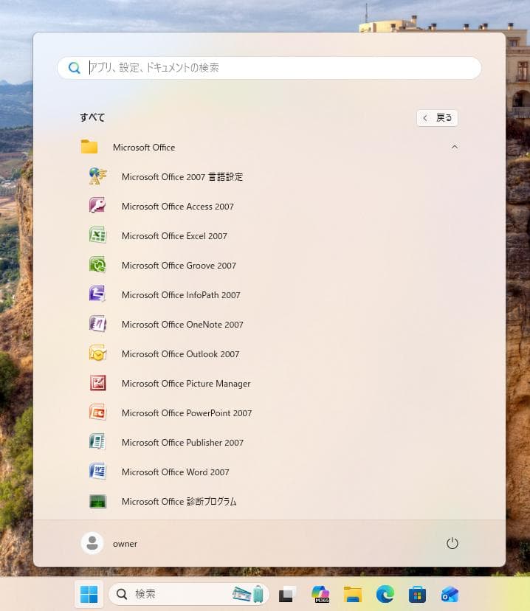This screenshot has height=611, width=530.
Task: Collapse the Microsoft Office folder chevron
Action: 454,147
